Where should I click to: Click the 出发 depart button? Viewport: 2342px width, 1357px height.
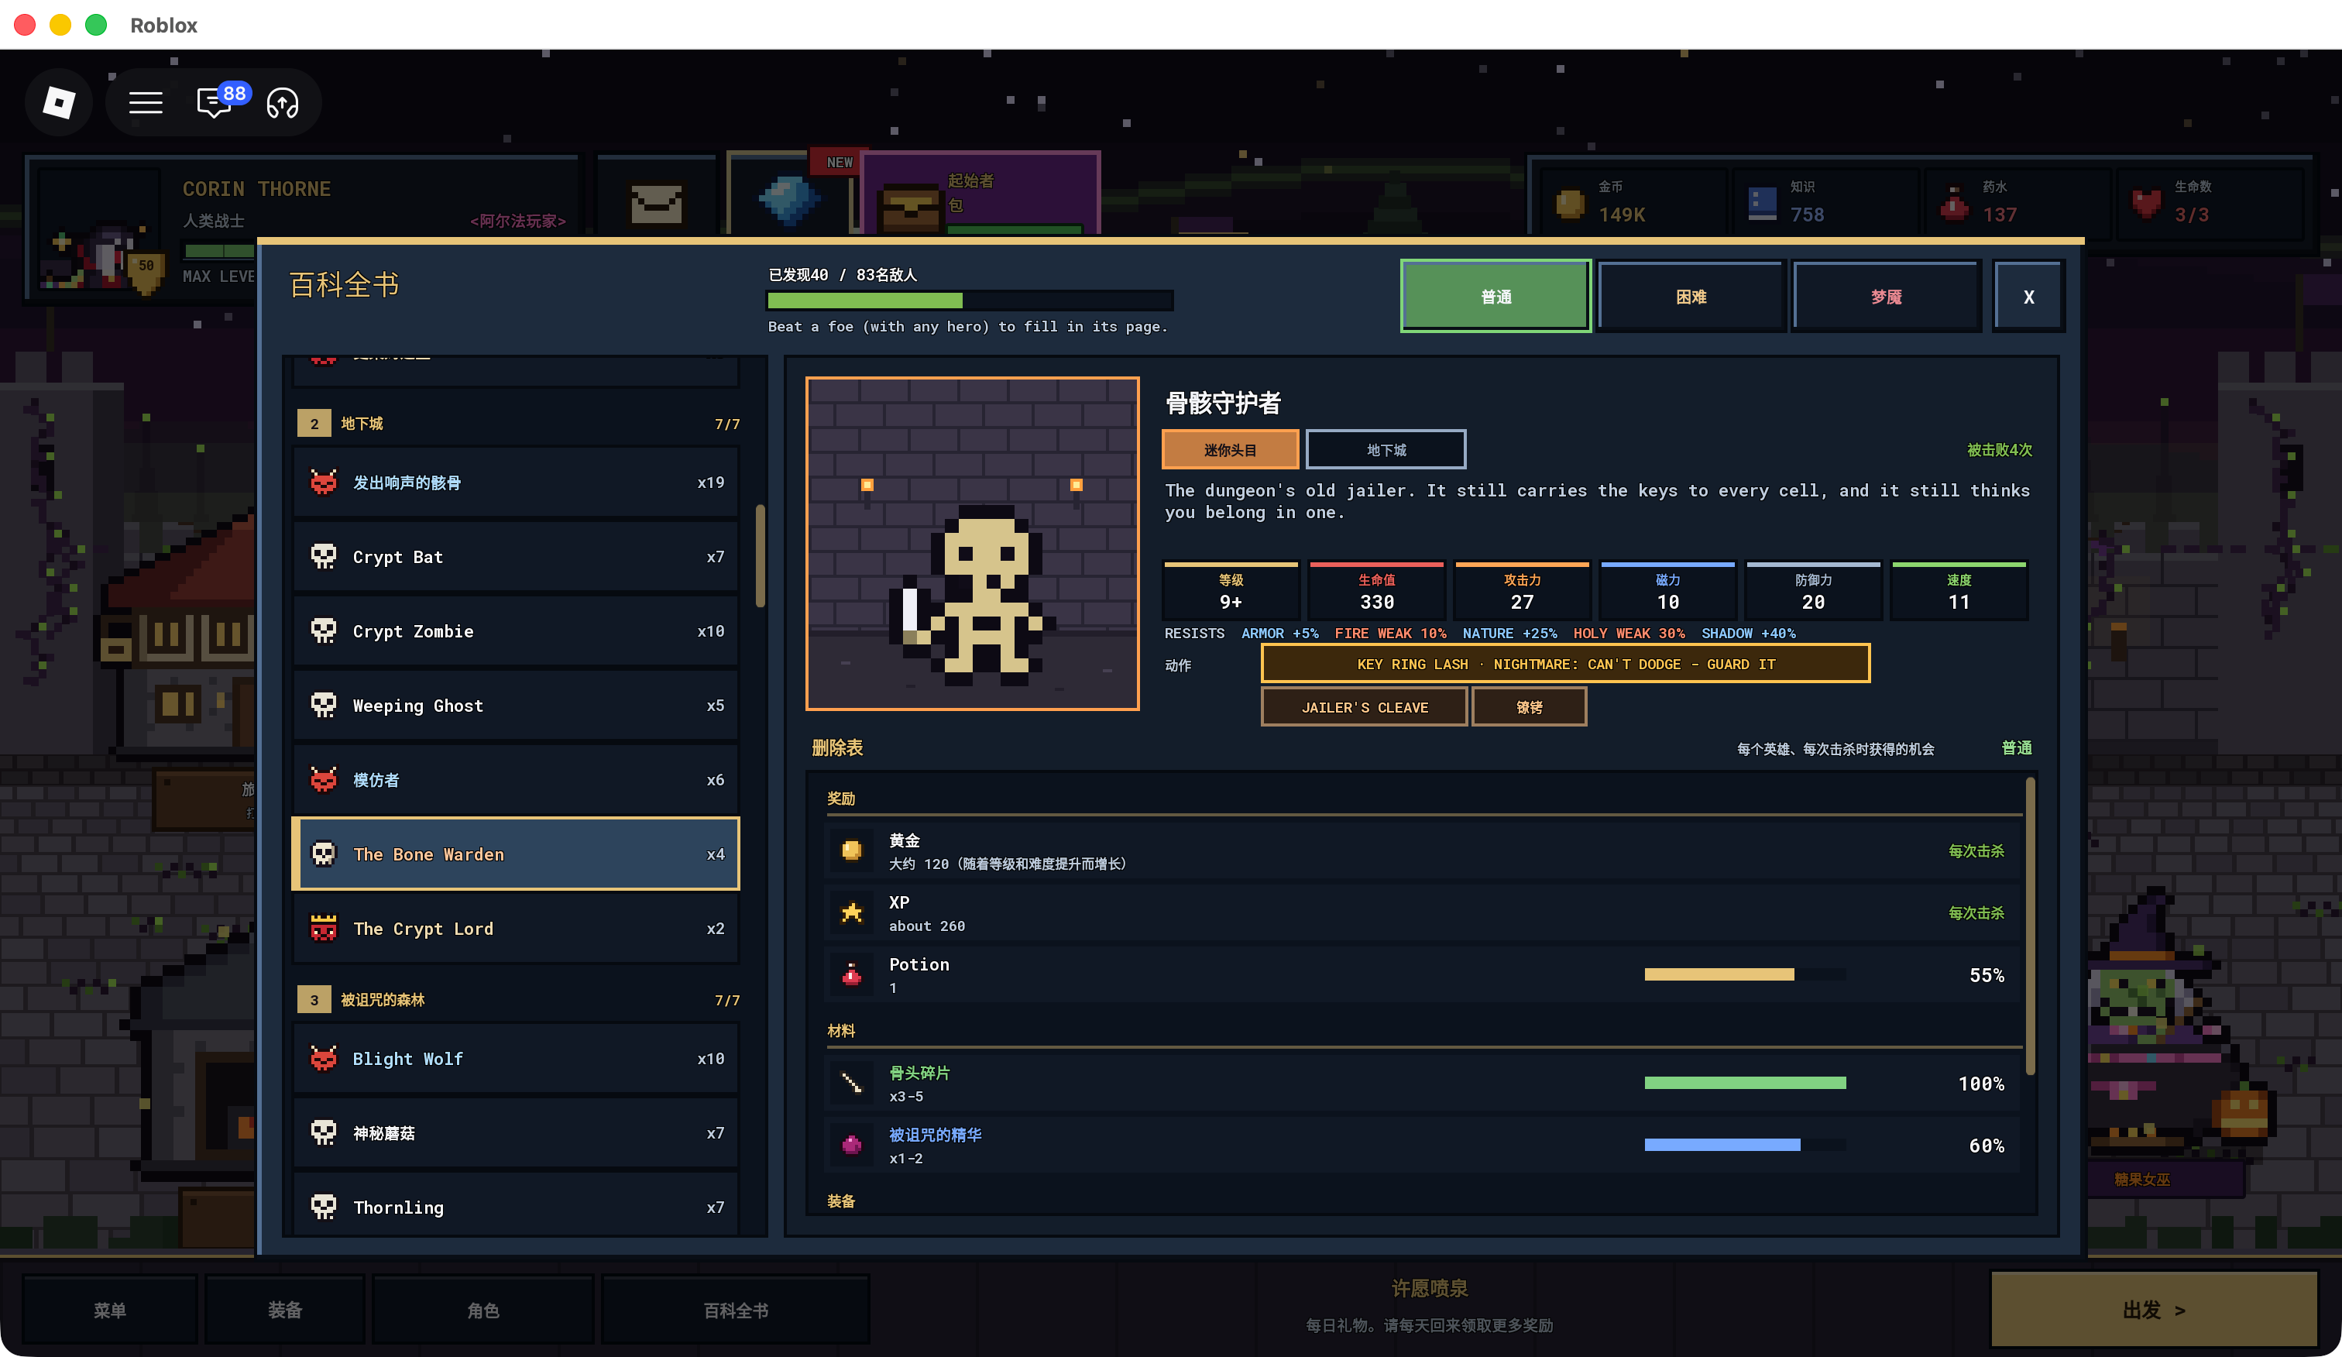2153,1310
